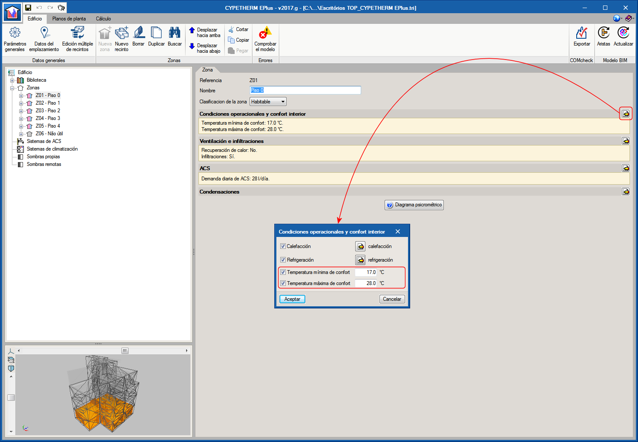Select Sombras propias tree item
Viewport: 638px width, 442px height.
click(x=43, y=157)
